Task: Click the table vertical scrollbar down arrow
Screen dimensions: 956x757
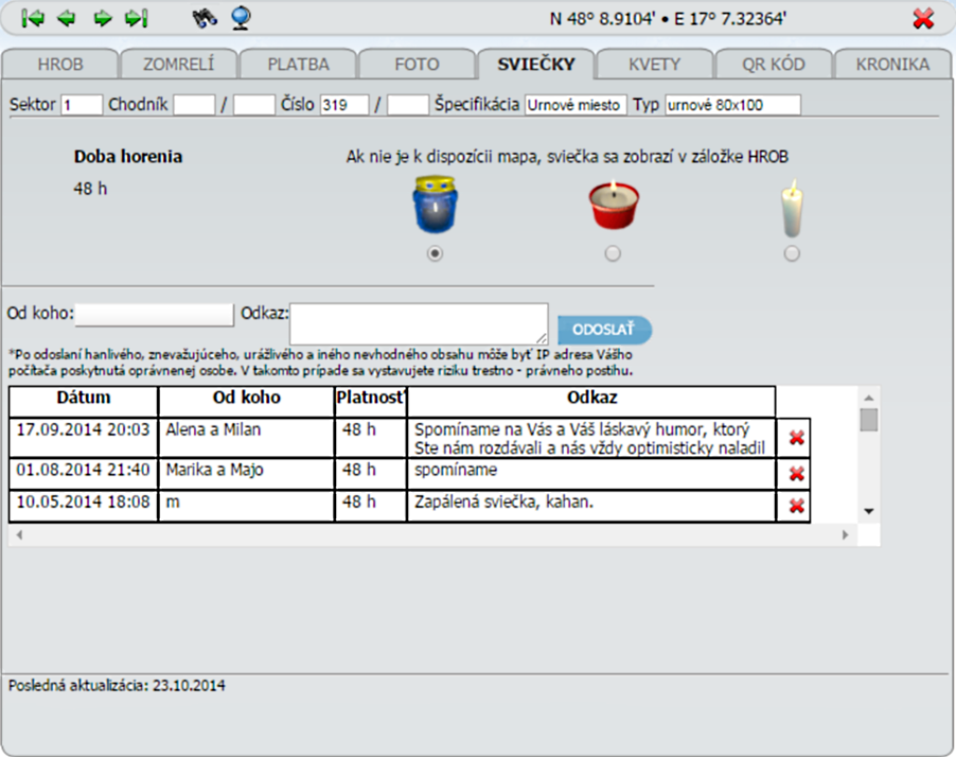Action: (869, 512)
